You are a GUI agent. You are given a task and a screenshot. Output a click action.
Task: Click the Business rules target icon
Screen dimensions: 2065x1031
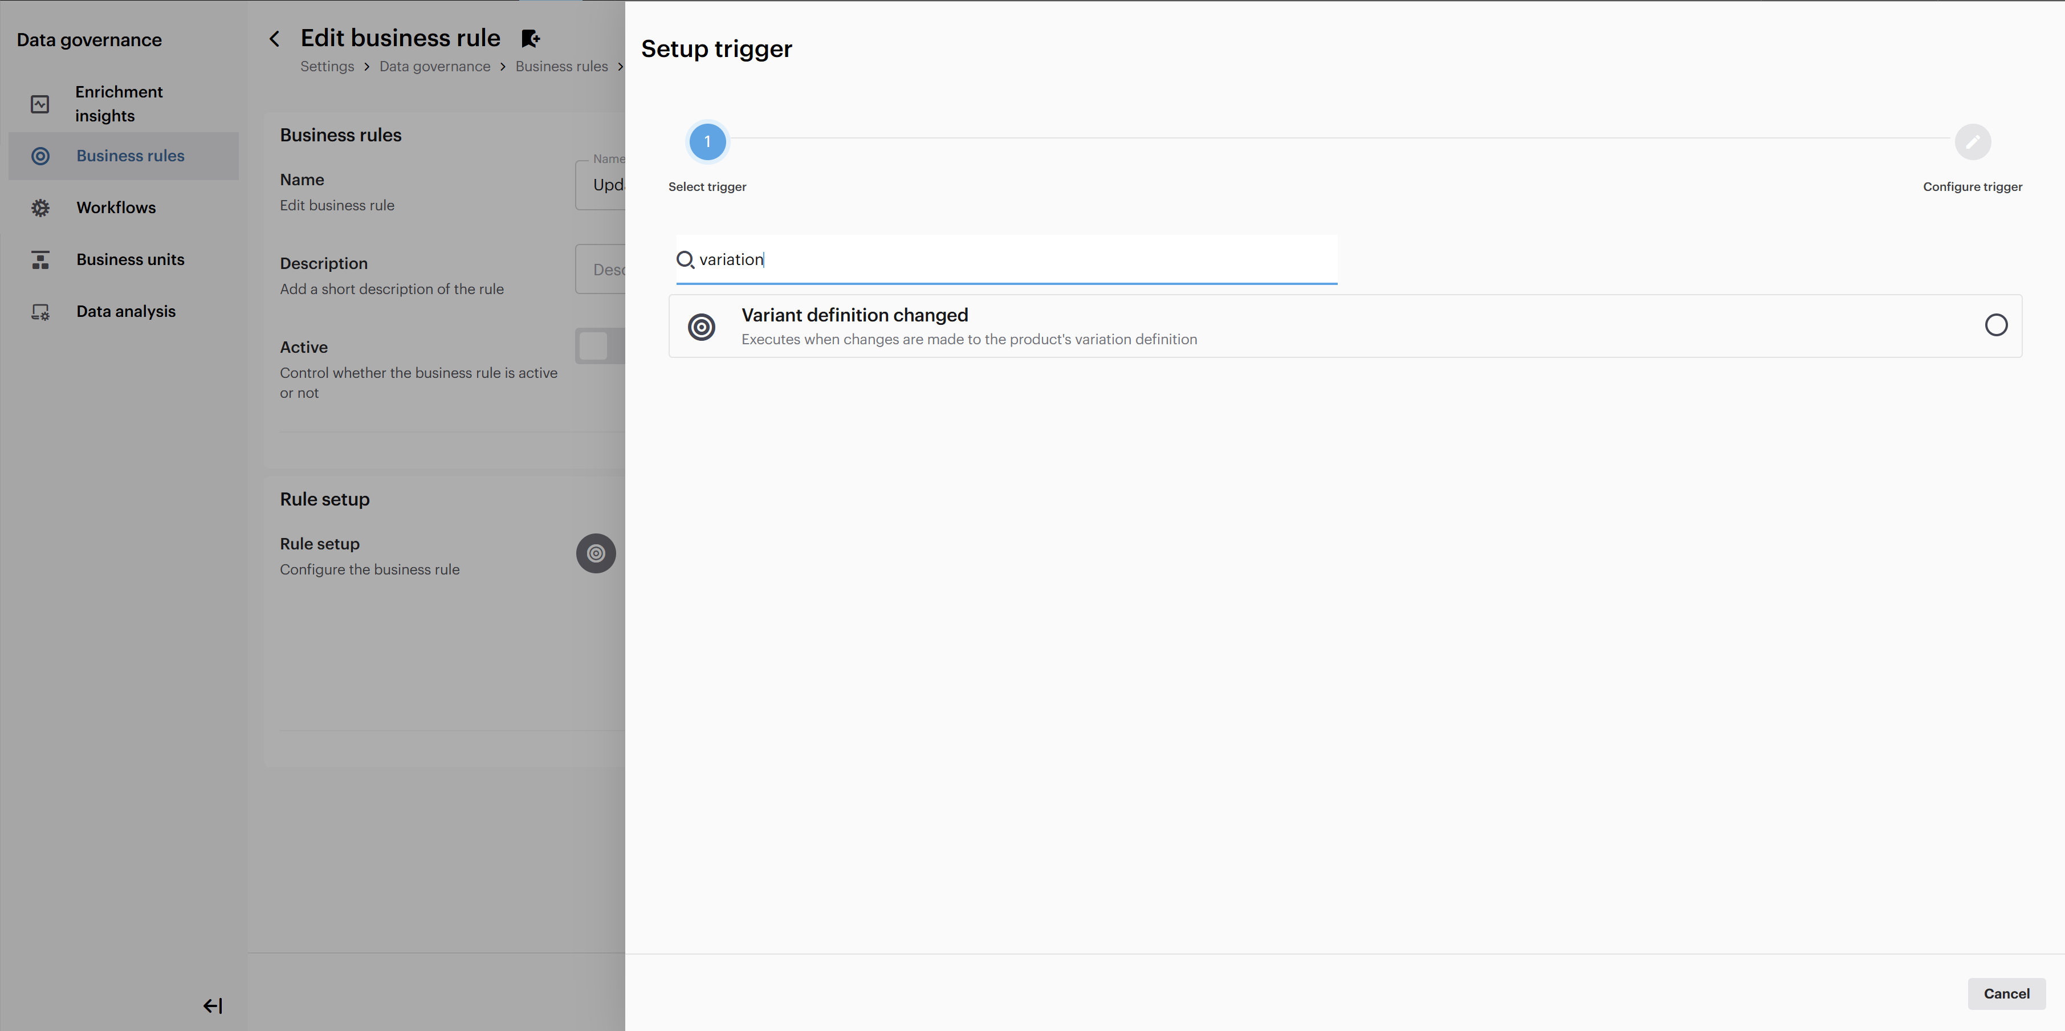pos(40,156)
